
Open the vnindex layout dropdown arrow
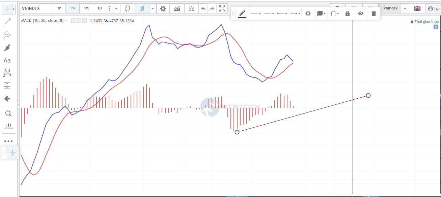click(x=405, y=8)
